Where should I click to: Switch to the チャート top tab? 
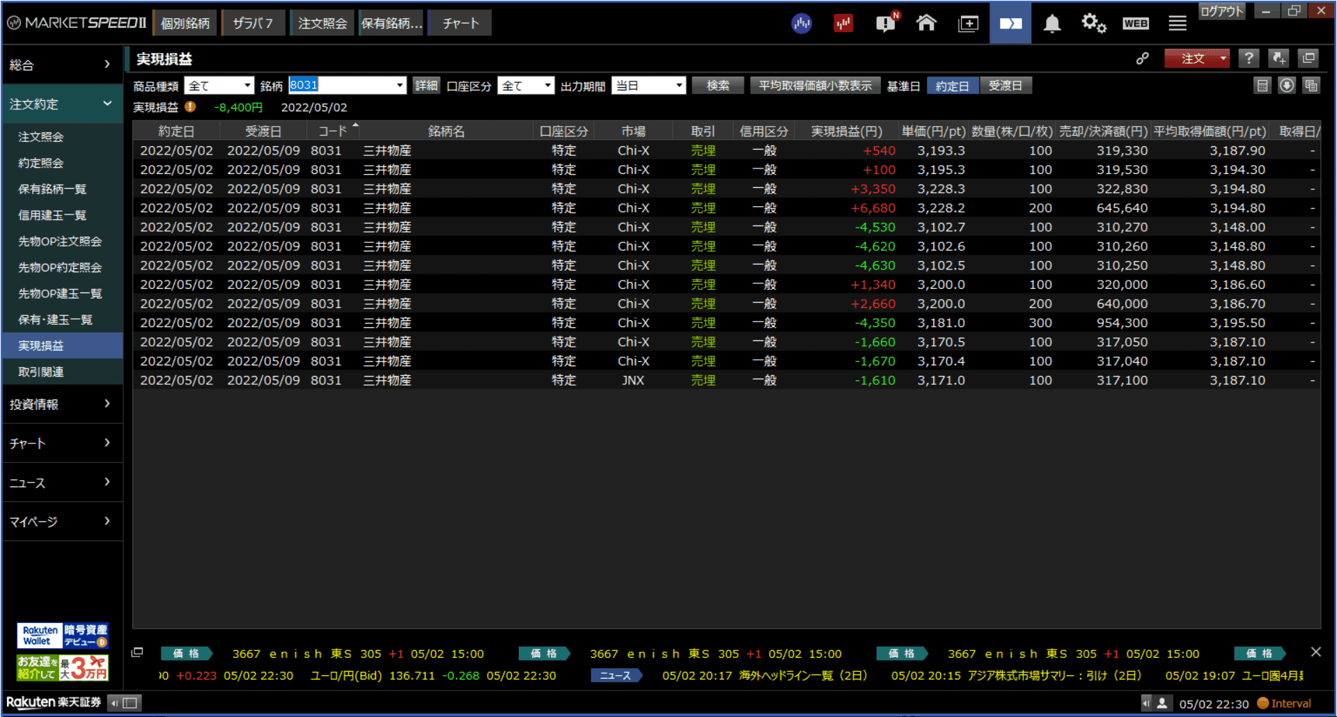coord(460,23)
